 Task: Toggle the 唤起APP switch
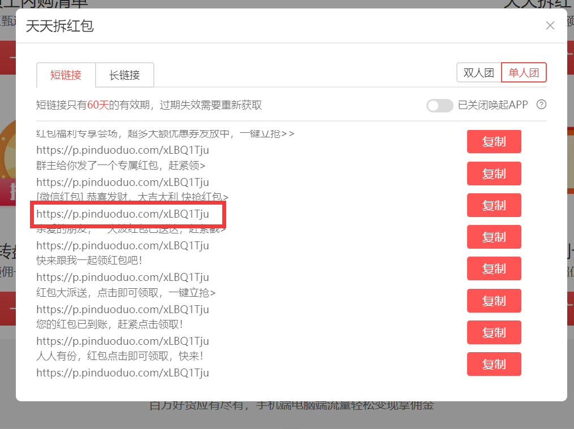[x=439, y=106]
